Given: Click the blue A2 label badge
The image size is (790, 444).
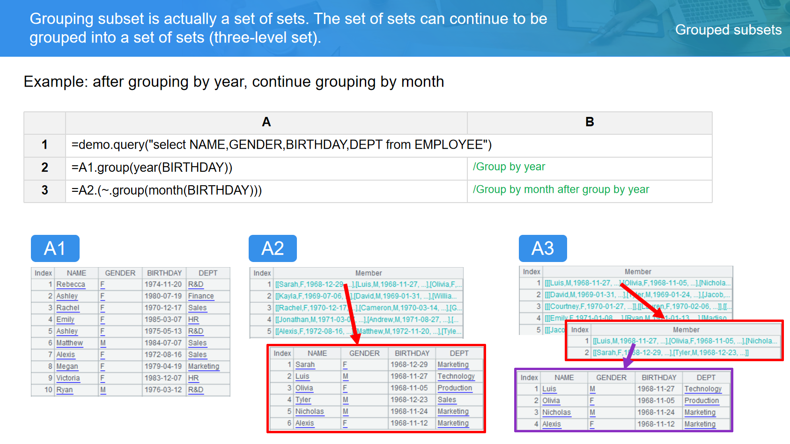Looking at the screenshot, I should point(273,248).
